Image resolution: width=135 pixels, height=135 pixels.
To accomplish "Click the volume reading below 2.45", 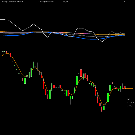I will pos(130,103).
